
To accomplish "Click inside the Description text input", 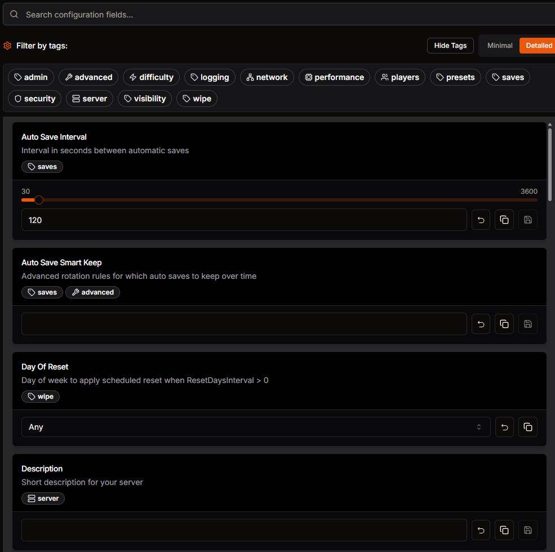I will pyautogui.click(x=244, y=530).
